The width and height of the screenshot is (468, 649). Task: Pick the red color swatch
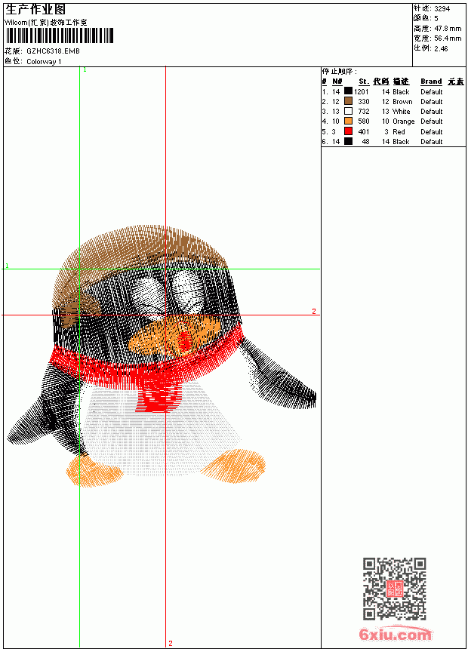point(348,131)
